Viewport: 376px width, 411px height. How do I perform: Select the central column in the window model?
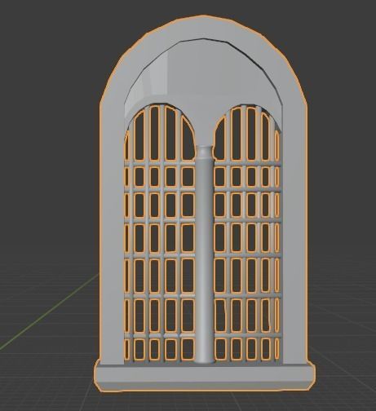point(205,254)
